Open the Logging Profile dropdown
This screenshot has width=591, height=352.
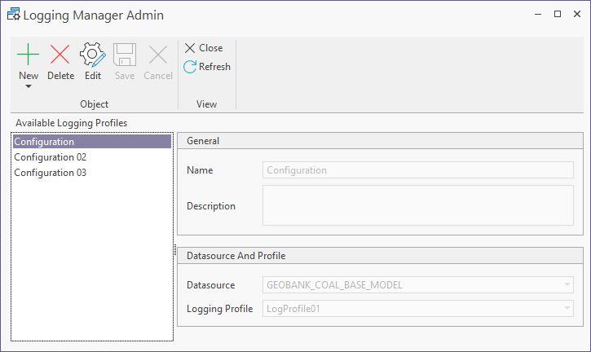coord(567,308)
